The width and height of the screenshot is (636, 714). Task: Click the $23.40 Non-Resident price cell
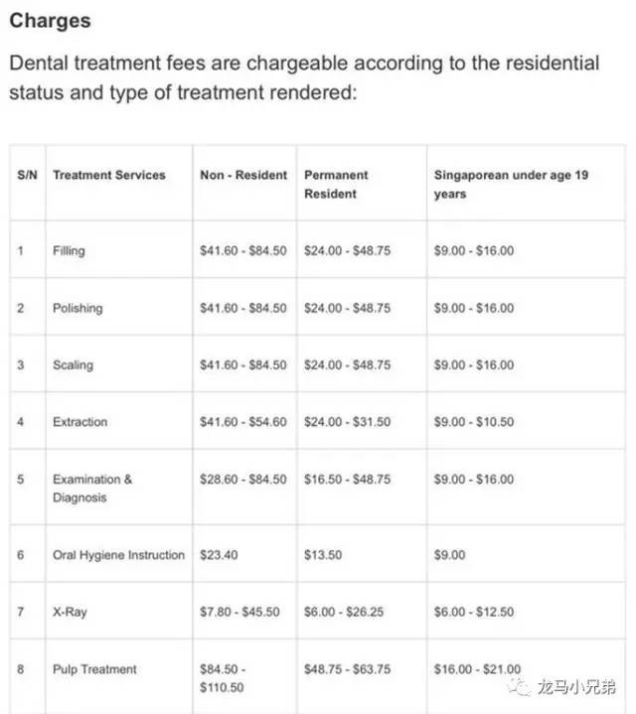219,555
